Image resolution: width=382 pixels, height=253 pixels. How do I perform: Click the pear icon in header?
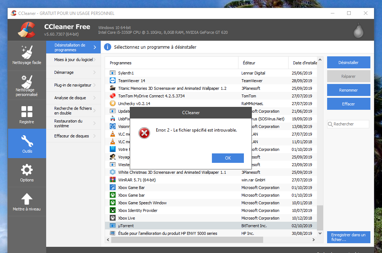(x=358, y=31)
